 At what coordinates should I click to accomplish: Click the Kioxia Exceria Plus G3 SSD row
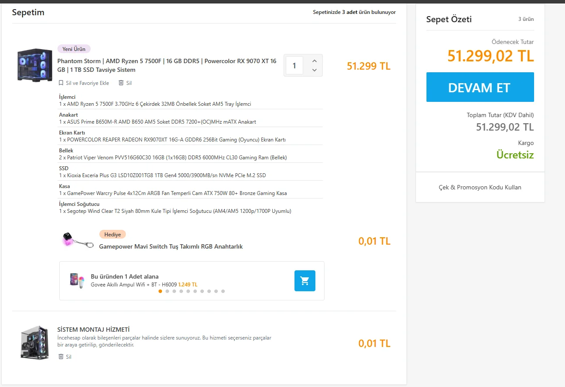coord(191,172)
